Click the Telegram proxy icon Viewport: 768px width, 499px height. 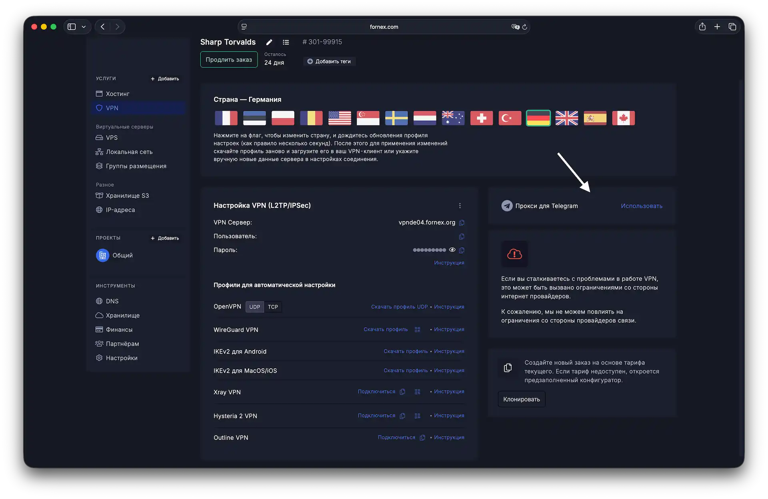506,206
